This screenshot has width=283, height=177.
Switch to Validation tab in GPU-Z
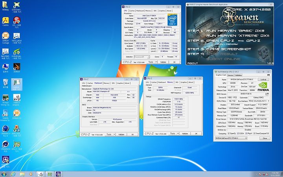[x=238, y=75]
